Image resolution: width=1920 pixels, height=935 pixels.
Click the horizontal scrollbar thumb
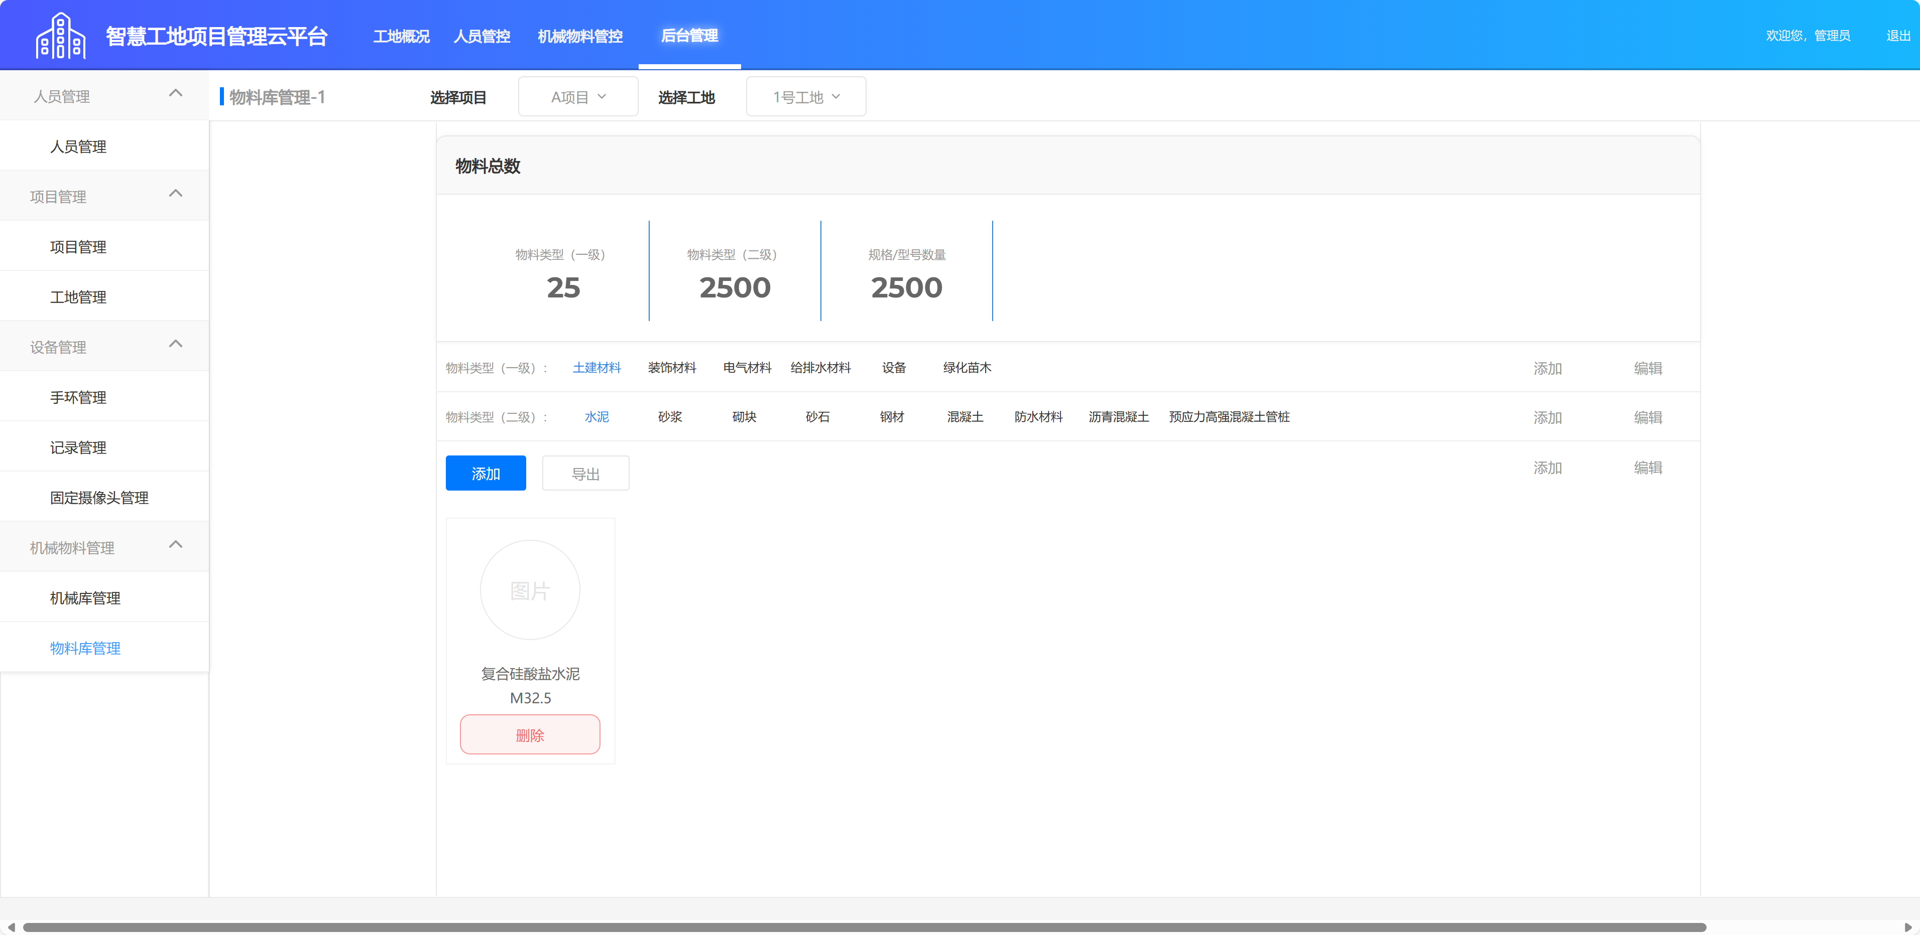[x=865, y=927]
